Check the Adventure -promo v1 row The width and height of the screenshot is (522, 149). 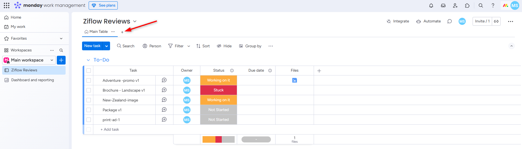tap(89, 80)
